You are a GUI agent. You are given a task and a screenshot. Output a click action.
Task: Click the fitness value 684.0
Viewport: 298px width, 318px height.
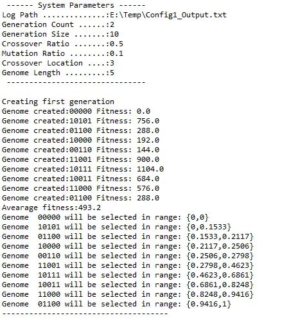click(x=148, y=179)
